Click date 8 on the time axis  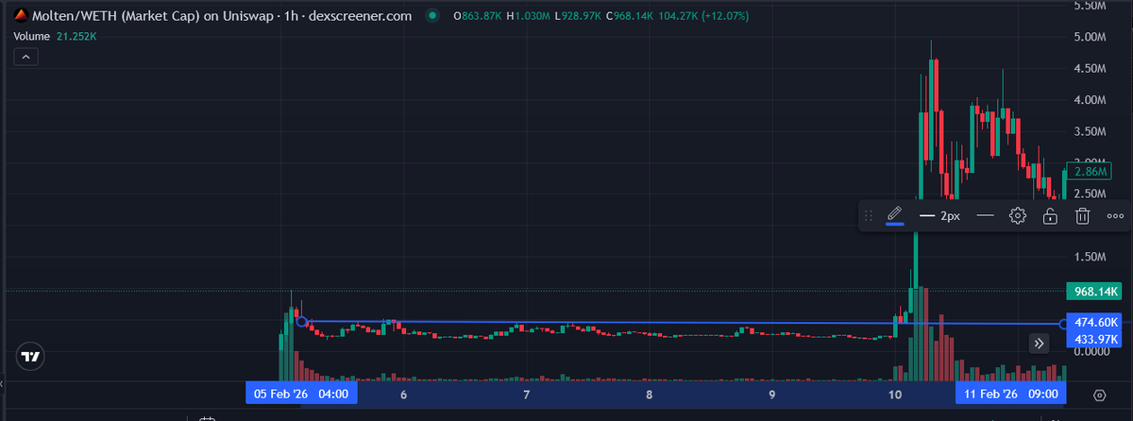click(650, 395)
